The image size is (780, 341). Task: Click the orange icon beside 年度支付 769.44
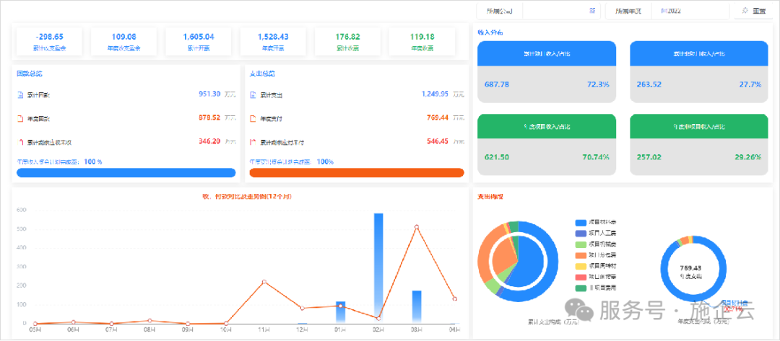[253, 119]
